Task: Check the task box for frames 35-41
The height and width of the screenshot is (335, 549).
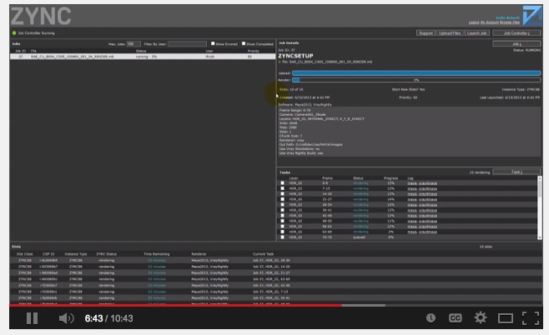Action: [282, 210]
